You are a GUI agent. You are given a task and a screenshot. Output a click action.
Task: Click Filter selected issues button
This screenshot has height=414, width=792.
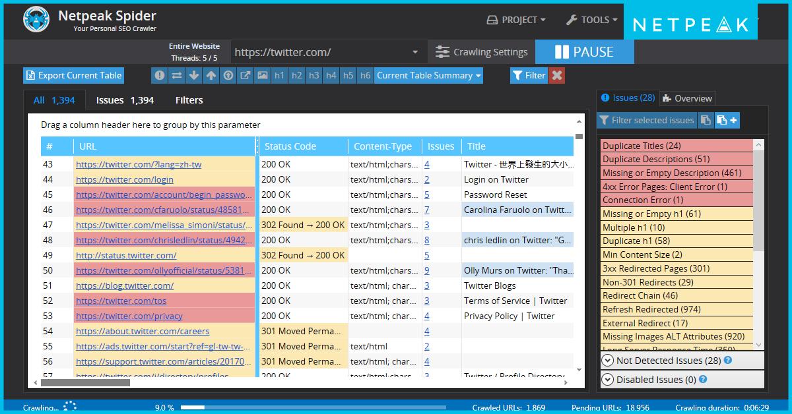pyautogui.click(x=646, y=120)
